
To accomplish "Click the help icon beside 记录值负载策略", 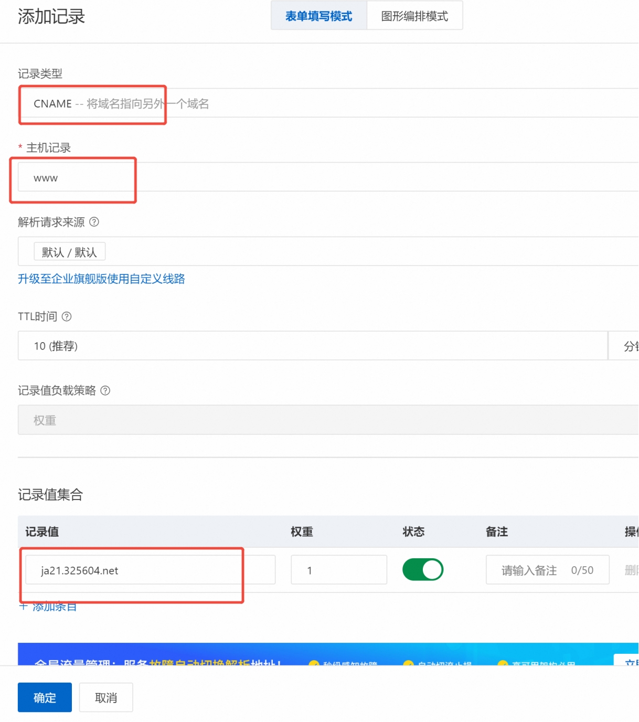I will click(105, 390).
